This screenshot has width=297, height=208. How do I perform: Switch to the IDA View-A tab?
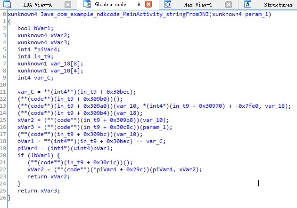tap(38, 5)
